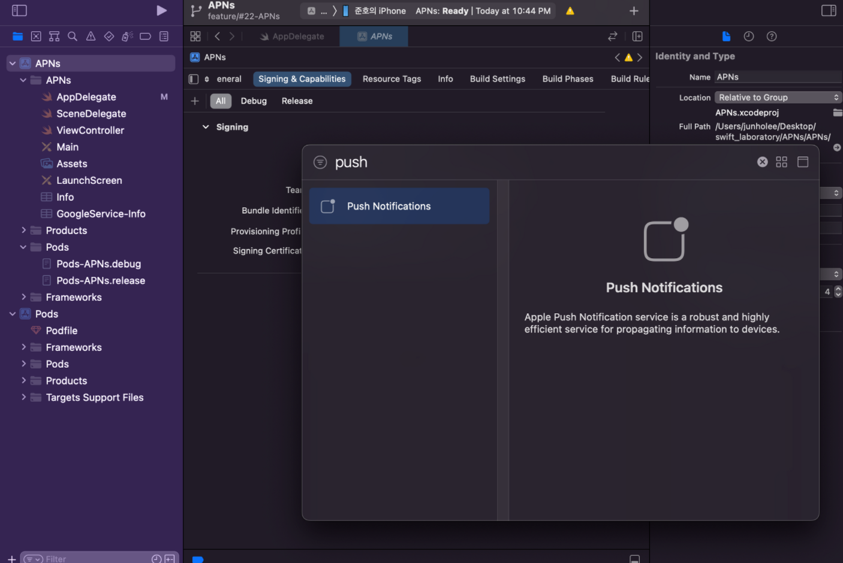The width and height of the screenshot is (843, 563).
Task: Open the Podfile
Action: tap(61, 331)
